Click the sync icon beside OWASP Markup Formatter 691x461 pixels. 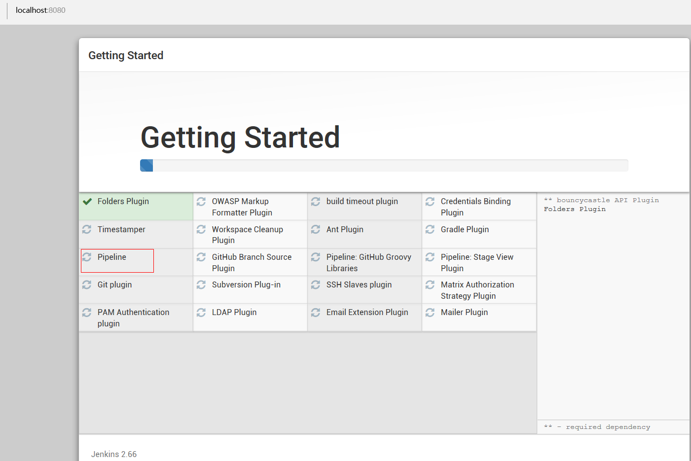(201, 202)
